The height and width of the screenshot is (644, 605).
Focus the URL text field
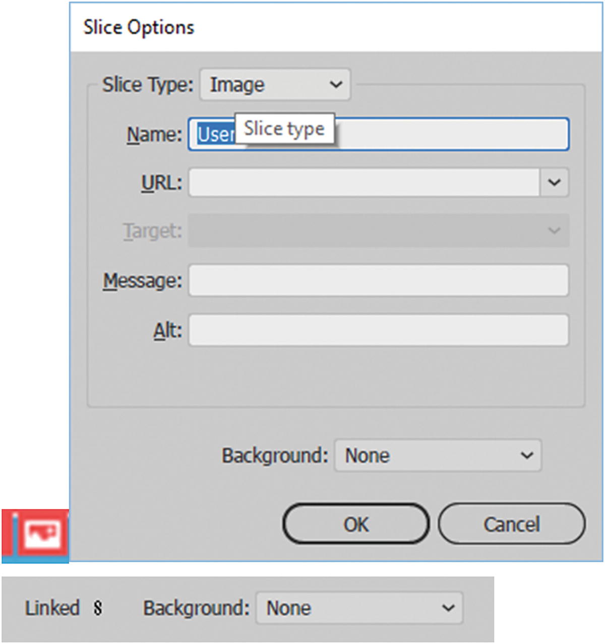click(363, 182)
